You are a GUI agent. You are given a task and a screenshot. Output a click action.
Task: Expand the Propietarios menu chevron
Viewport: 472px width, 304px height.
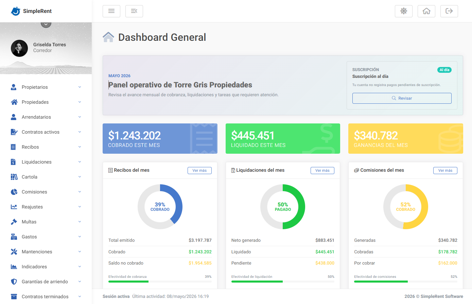(80, 87)
